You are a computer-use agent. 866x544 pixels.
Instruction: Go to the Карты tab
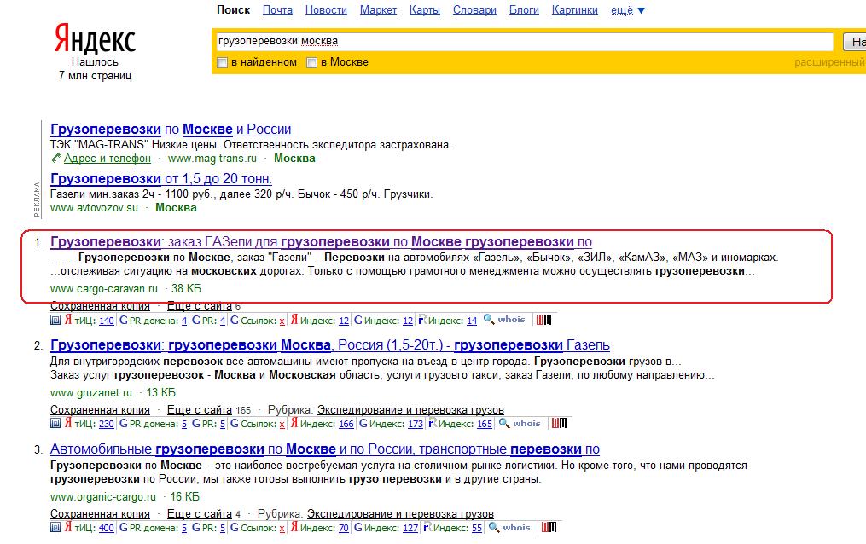[x=425, y=10]
